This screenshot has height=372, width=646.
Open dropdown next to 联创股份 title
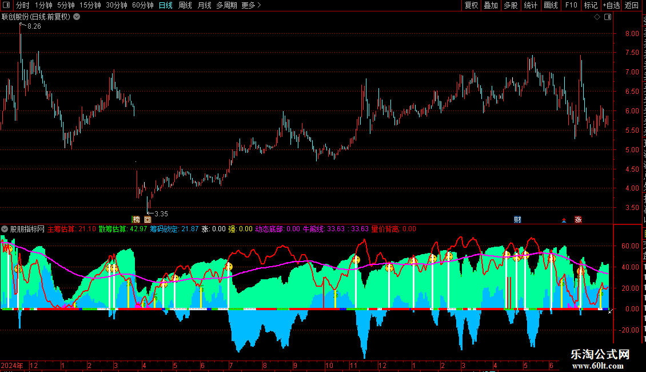click(x=77, y=17)
